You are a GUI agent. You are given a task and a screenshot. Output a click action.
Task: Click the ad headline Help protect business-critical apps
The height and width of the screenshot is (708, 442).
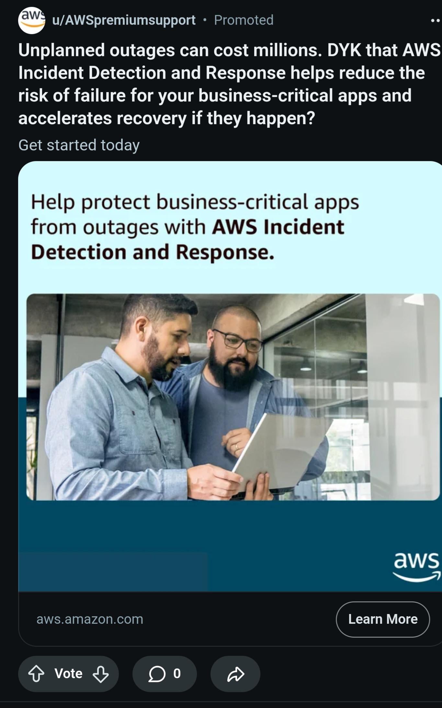coord(195,226)
